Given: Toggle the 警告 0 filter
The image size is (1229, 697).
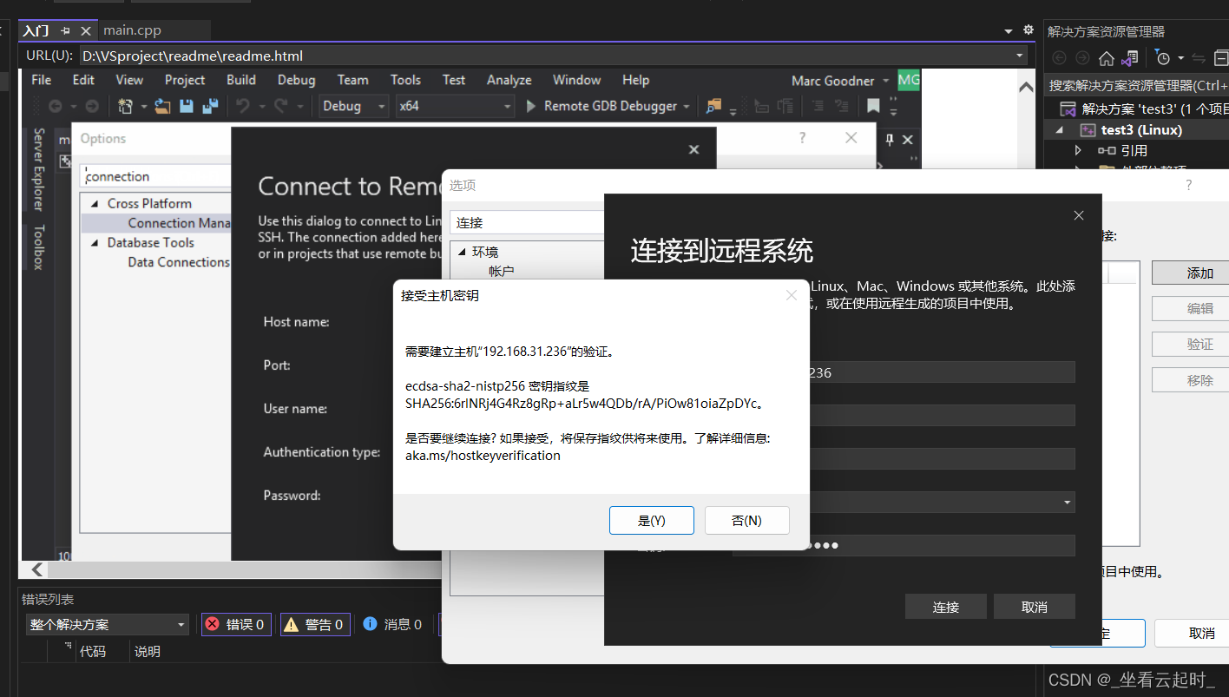Looking at the screenshot, I should 314,624.
